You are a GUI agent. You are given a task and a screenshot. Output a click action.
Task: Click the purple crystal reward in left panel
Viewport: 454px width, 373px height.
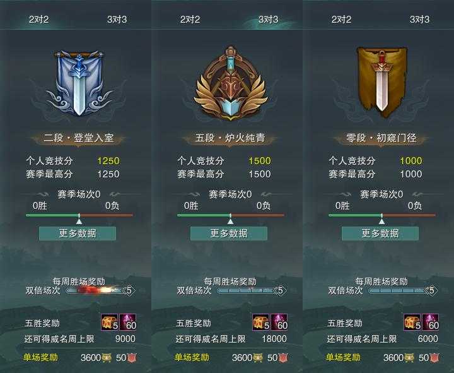coord(128,322)
